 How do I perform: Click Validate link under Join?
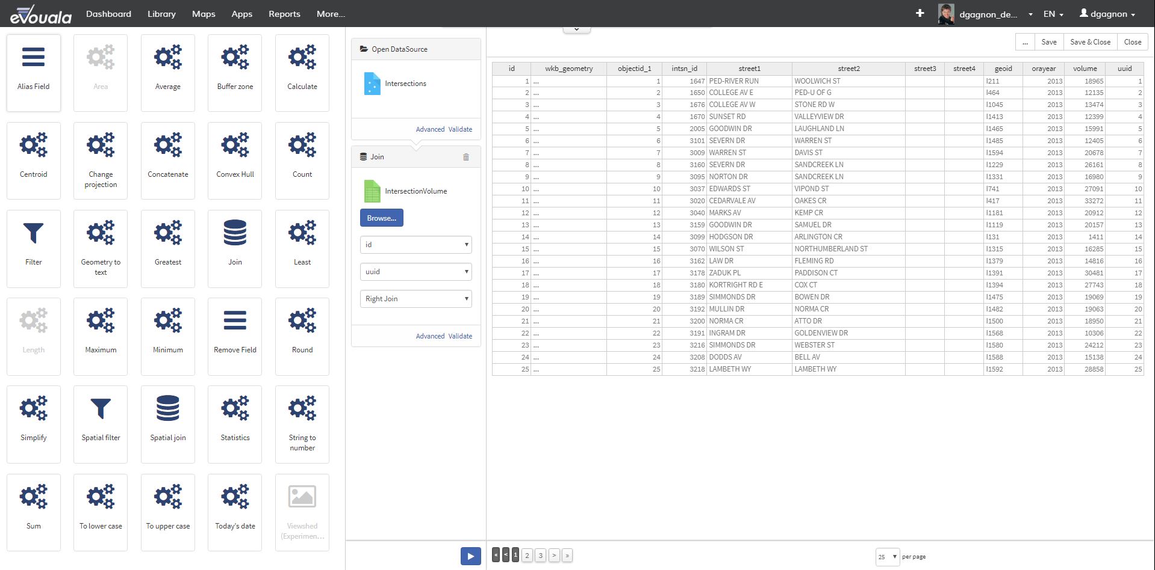tap(460, 336)
